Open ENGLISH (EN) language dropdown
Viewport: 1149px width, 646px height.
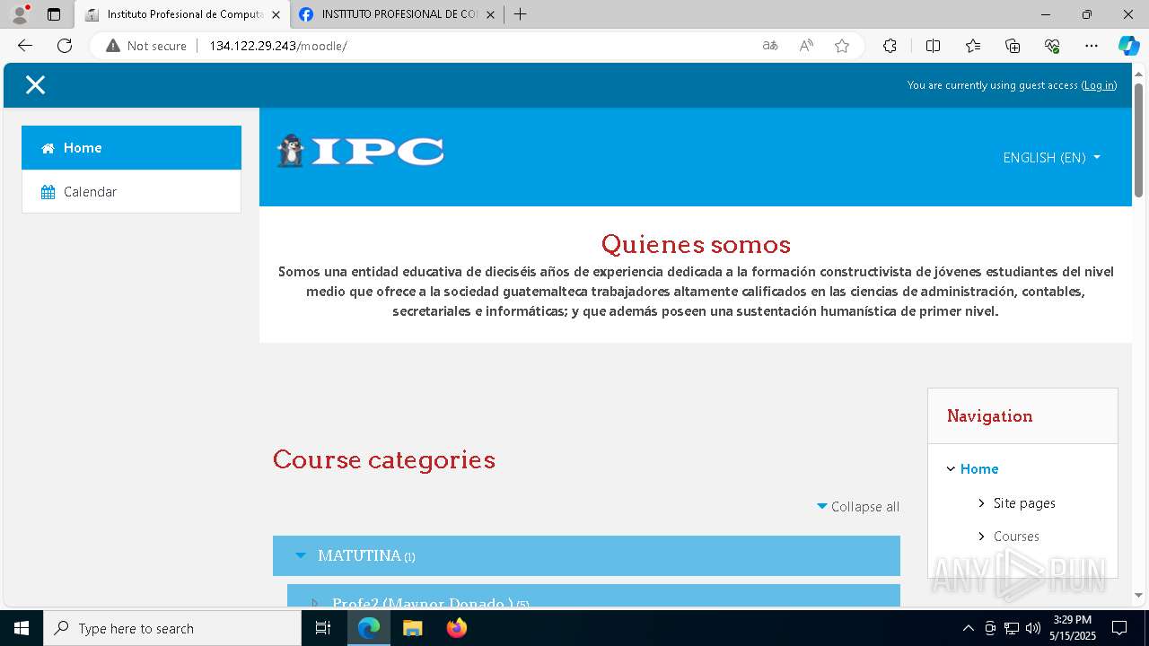tap(1051, 158)
